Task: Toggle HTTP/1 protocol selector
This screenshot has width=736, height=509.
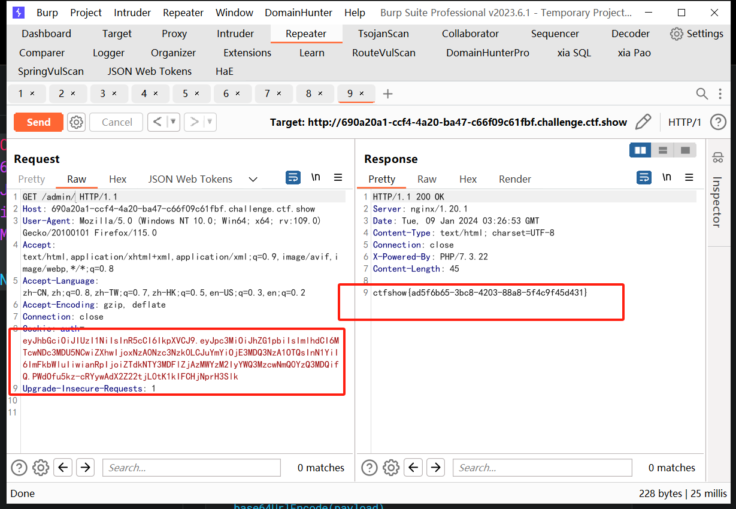Action: pos(684,122)
